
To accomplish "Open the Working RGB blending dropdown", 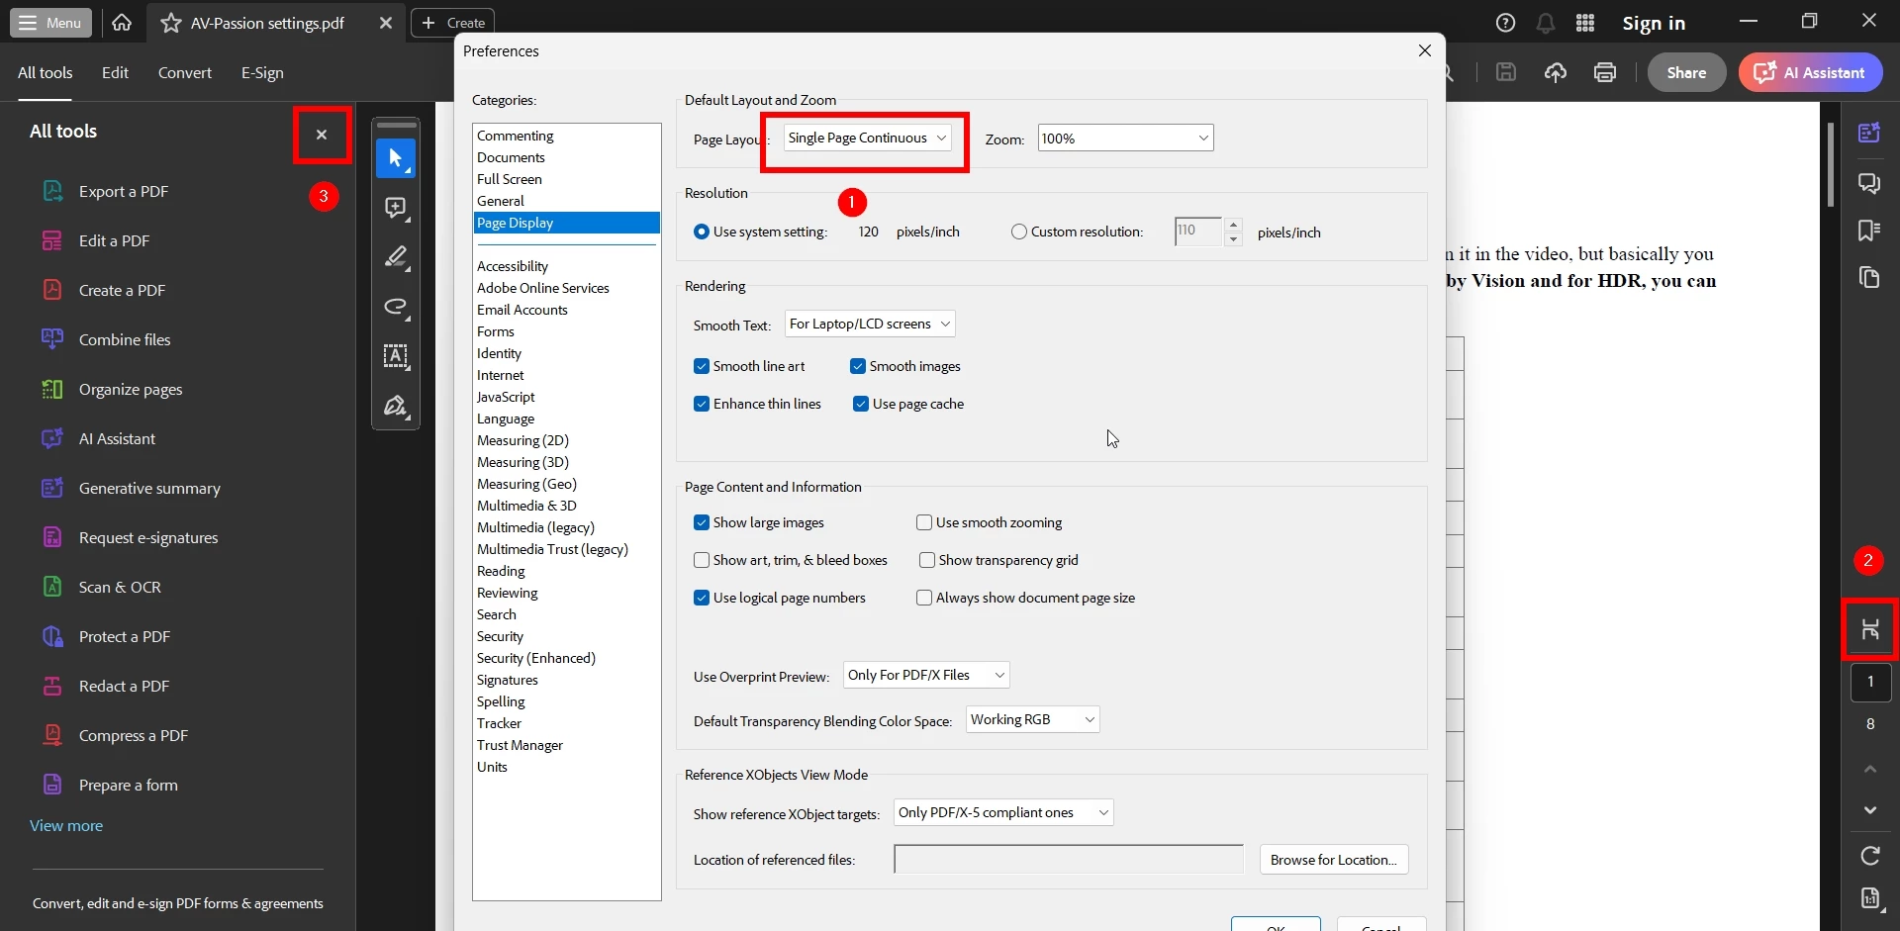I will point(1033,719).
